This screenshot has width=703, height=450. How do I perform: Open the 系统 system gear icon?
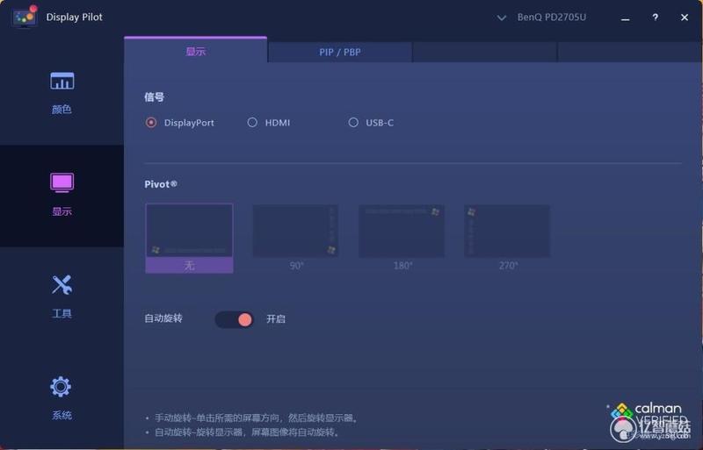(61, 387)
